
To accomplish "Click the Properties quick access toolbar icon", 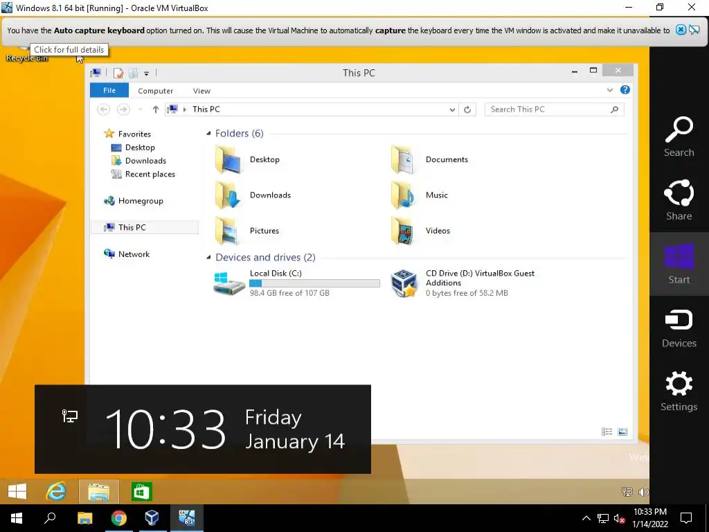I will coord(118,73).
